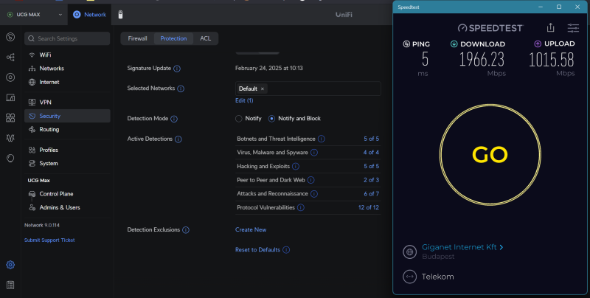Select Notify and Block detection mode
Screen dimensions: 590x298
[294, 119]
